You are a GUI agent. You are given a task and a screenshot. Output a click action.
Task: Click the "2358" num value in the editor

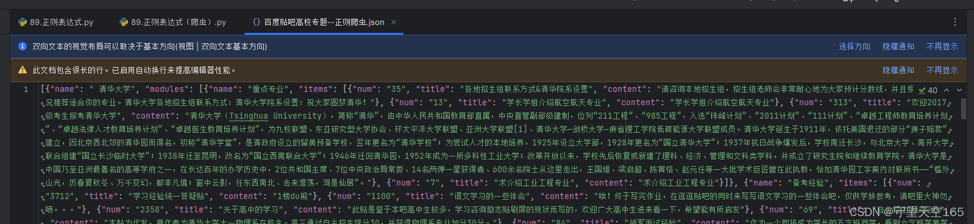tap(149, 209)
